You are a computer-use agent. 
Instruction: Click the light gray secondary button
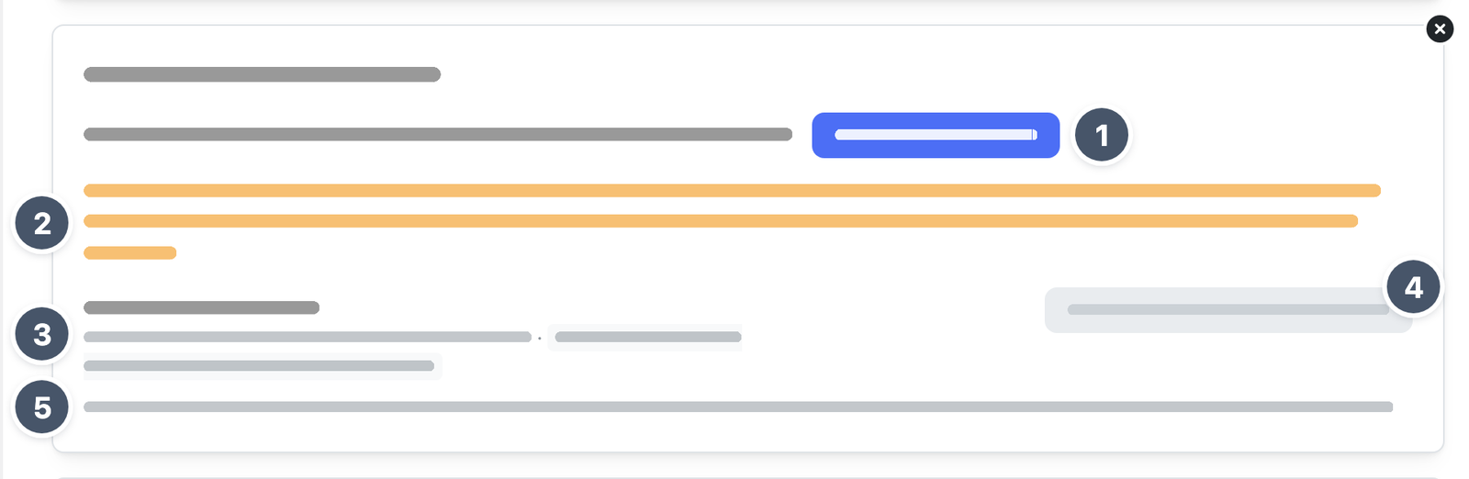point(1228,310)
